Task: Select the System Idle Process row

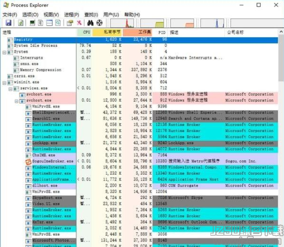Action: click(x=142, y=45)
